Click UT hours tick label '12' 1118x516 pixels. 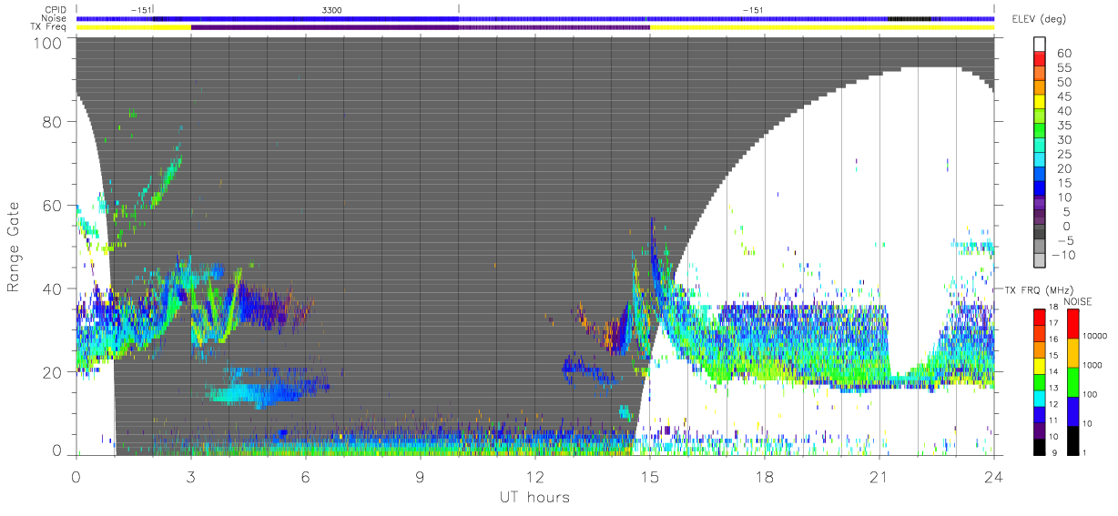coord(534,477)
